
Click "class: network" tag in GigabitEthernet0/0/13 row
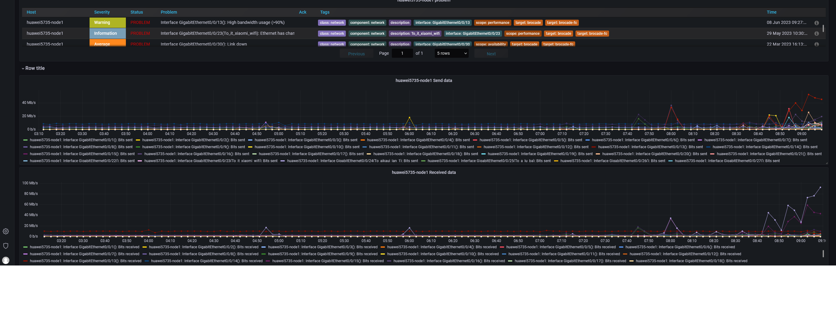(x=332, y=23)
